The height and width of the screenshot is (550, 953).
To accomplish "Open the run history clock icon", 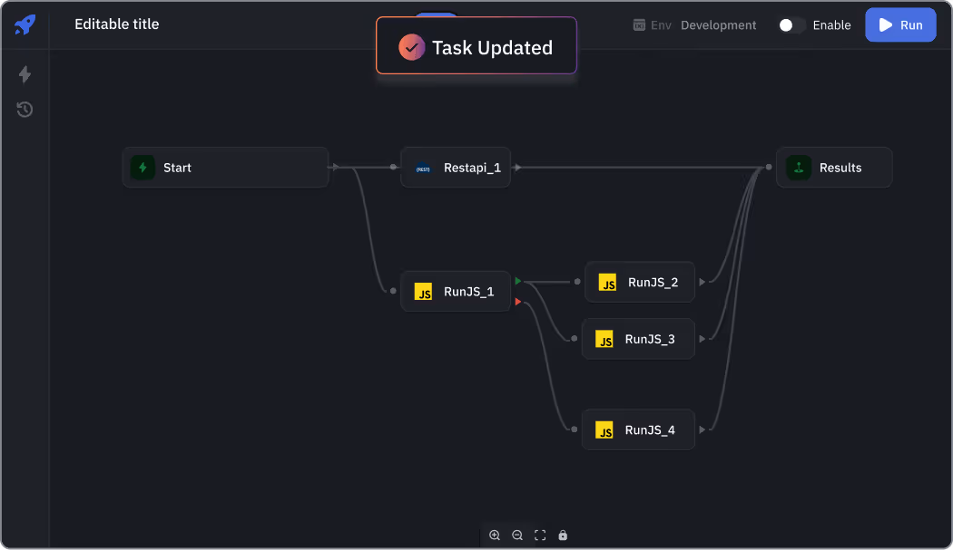I will click(x=25, y=110).
